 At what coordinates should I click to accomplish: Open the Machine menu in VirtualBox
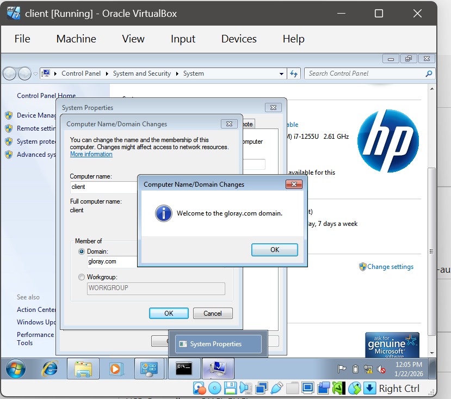[76, 39]
